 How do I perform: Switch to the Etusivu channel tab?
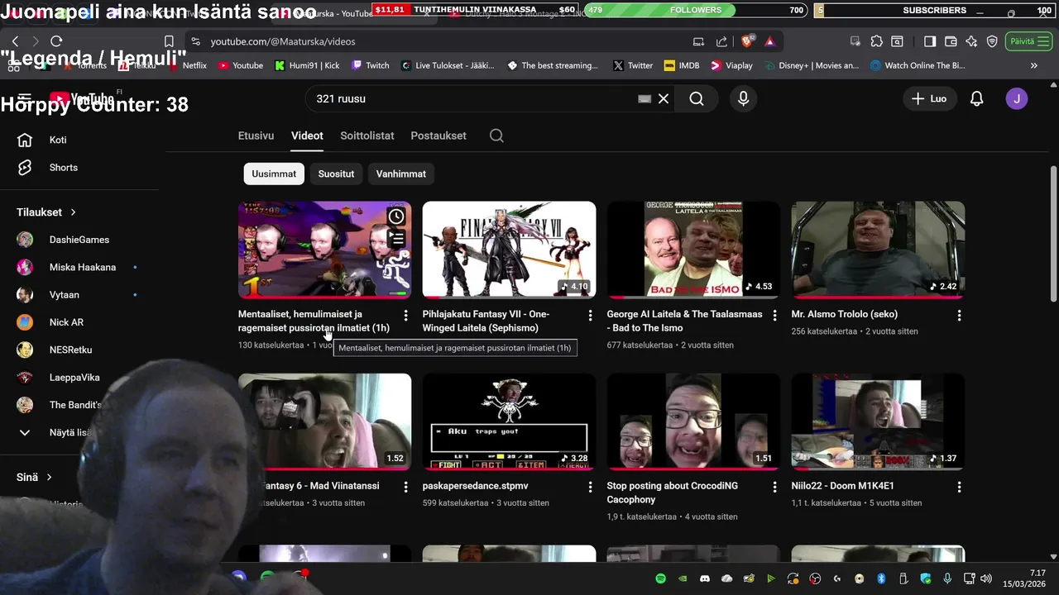click(256, 136)
